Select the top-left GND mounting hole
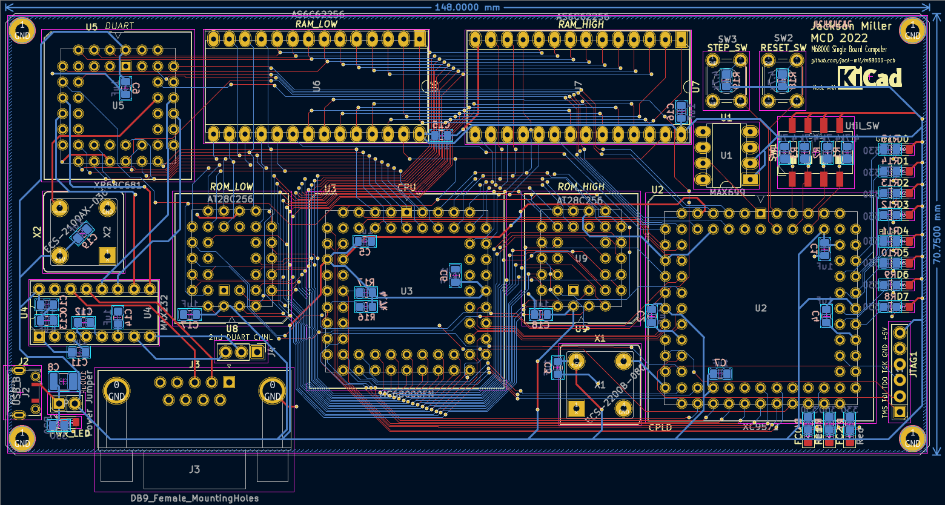 (x=22, y=30)
